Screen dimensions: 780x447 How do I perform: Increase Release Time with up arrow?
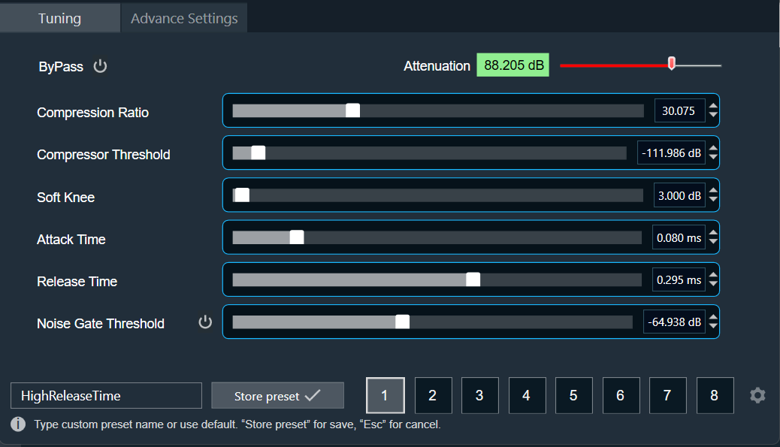pos(713,275)
